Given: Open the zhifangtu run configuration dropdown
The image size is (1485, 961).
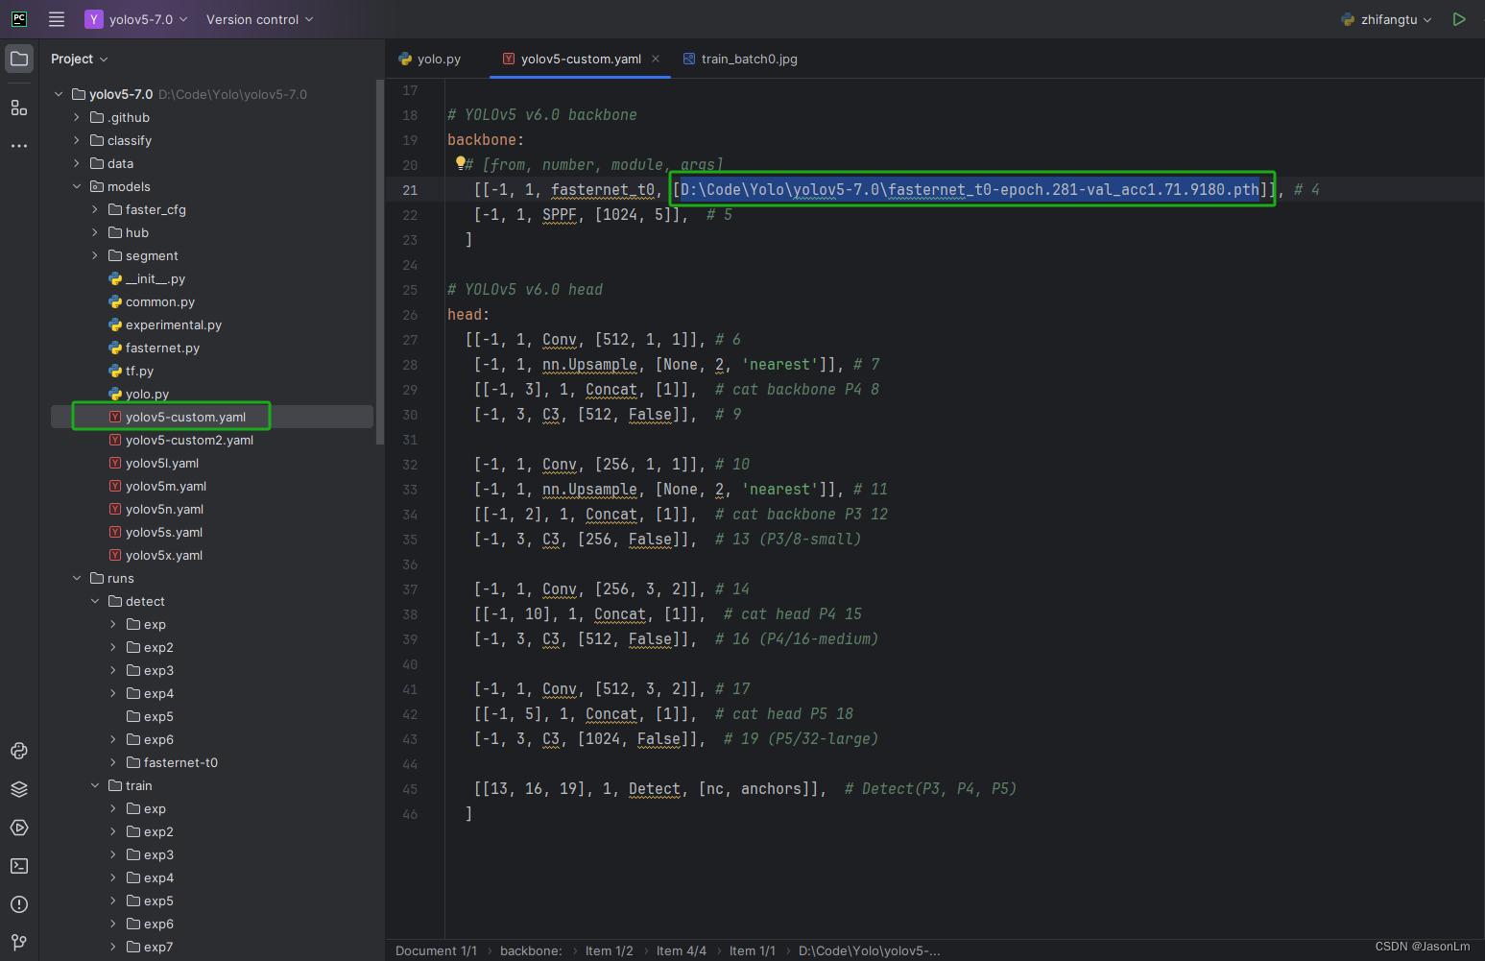Looking at the screenshot, I should click(1386, 19).
